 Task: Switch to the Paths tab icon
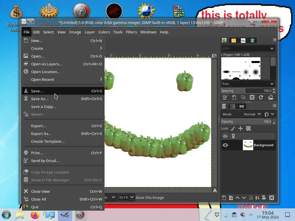click(242, 106)
